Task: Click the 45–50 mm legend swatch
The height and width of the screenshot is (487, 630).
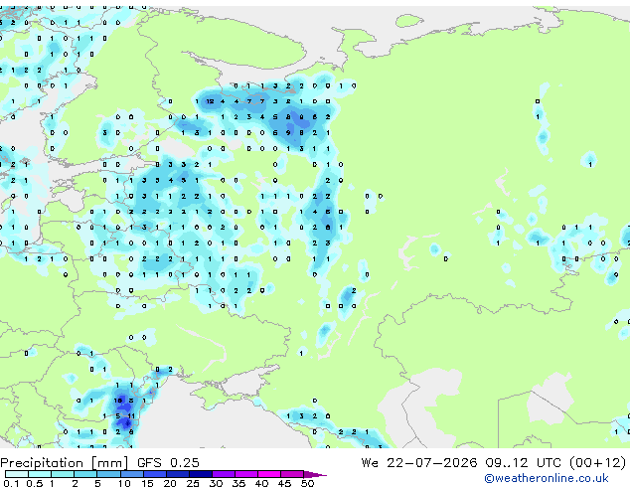Action: (292, 474)
